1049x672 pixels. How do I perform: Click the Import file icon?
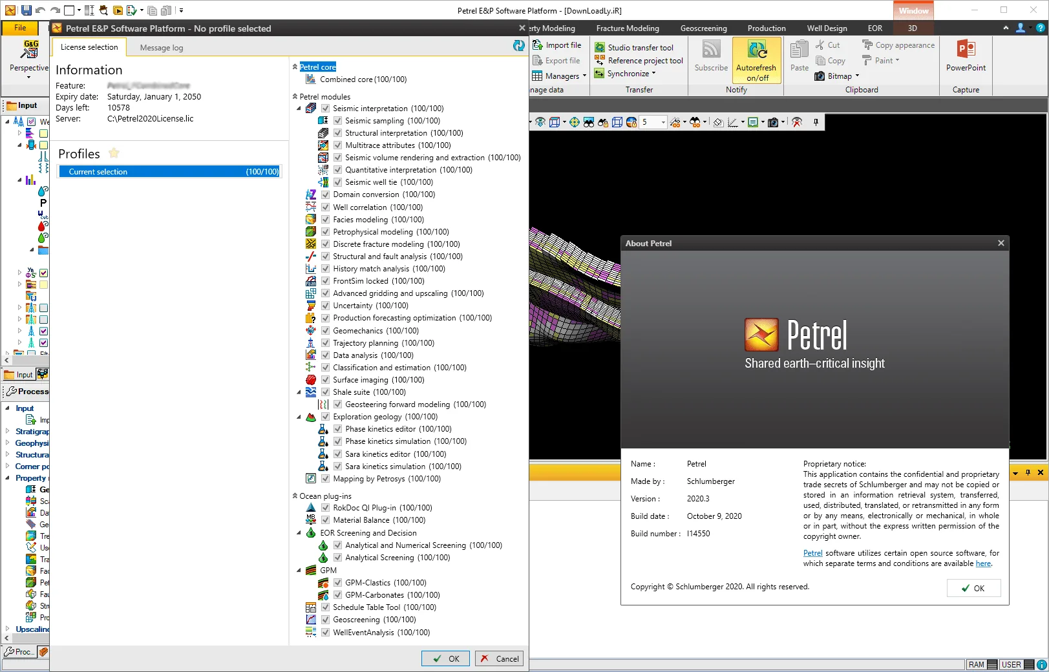pyautogui.click(x=537, y=45)
